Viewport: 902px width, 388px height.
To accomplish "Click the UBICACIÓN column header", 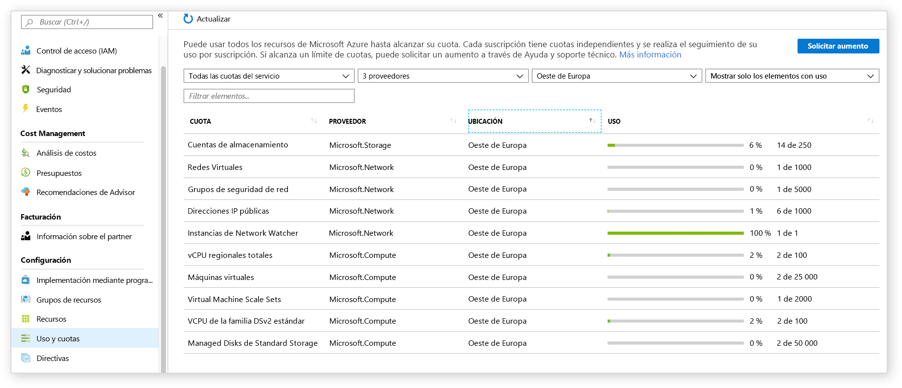I will coord(535,121).
